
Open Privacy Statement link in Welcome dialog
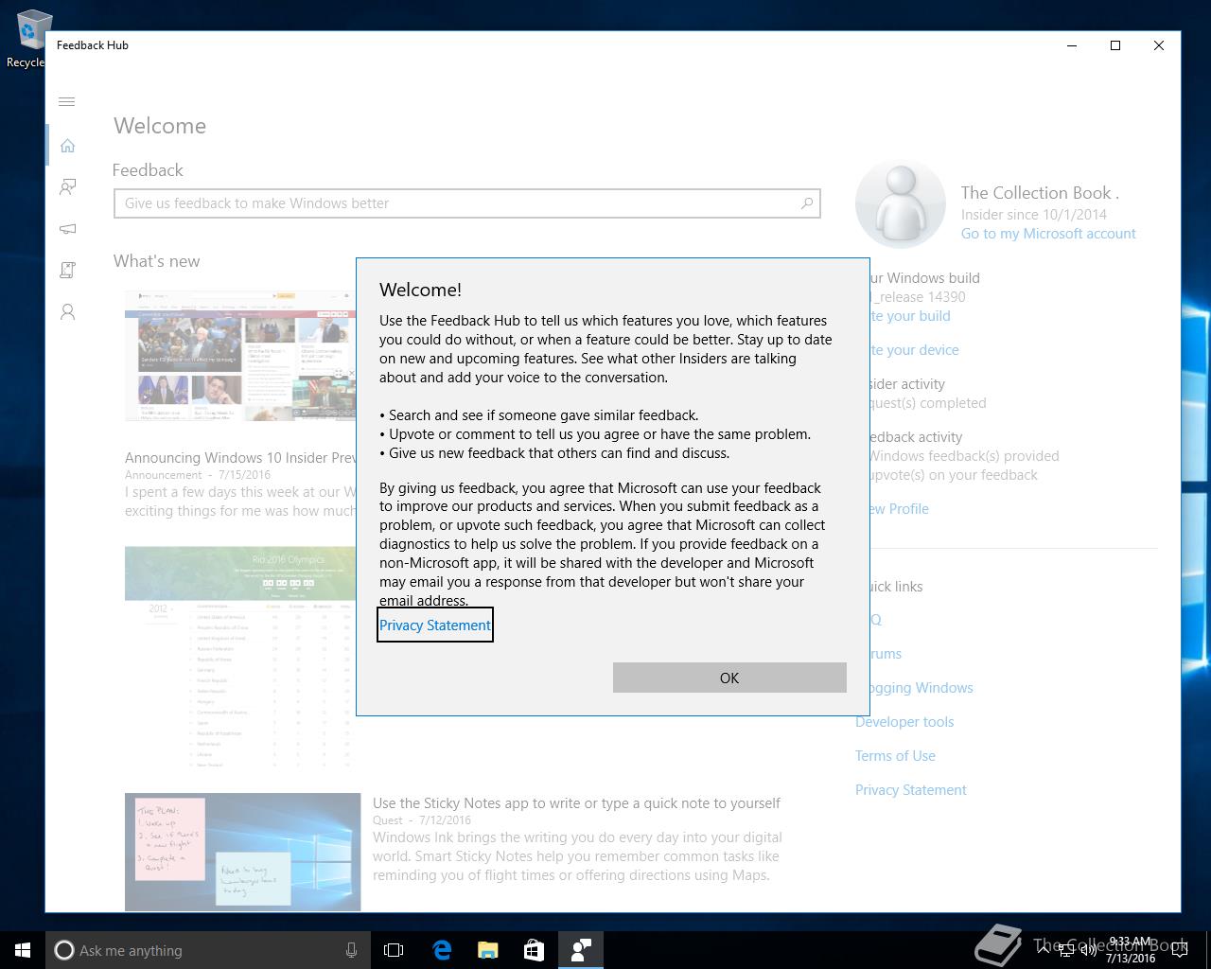pos(435,625)
